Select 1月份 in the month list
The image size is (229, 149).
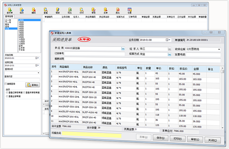[x=29, y=20]
